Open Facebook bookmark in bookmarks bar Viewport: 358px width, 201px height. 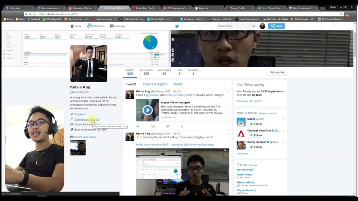(x=34, y=19)
